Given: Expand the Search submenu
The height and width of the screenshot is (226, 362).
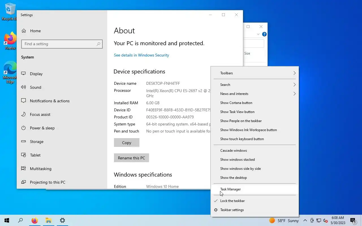Looking at the screenshot, I should point(255,85).
